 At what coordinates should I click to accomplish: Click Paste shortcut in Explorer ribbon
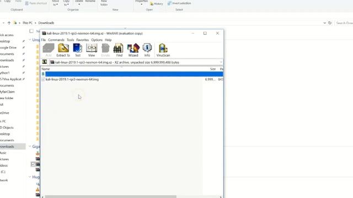pyautogui.click(x=36, y=3)
